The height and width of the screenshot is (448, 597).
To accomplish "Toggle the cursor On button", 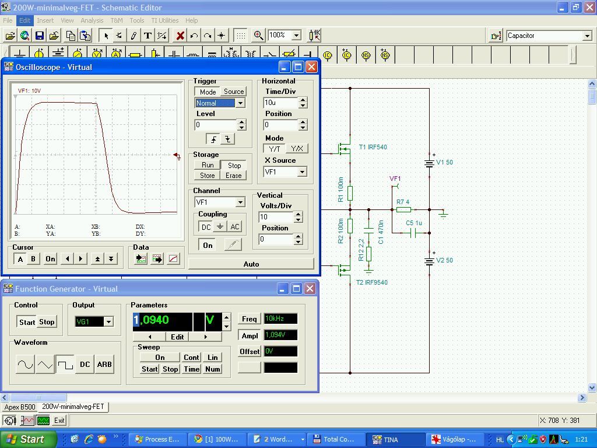I will coord(50,259).
